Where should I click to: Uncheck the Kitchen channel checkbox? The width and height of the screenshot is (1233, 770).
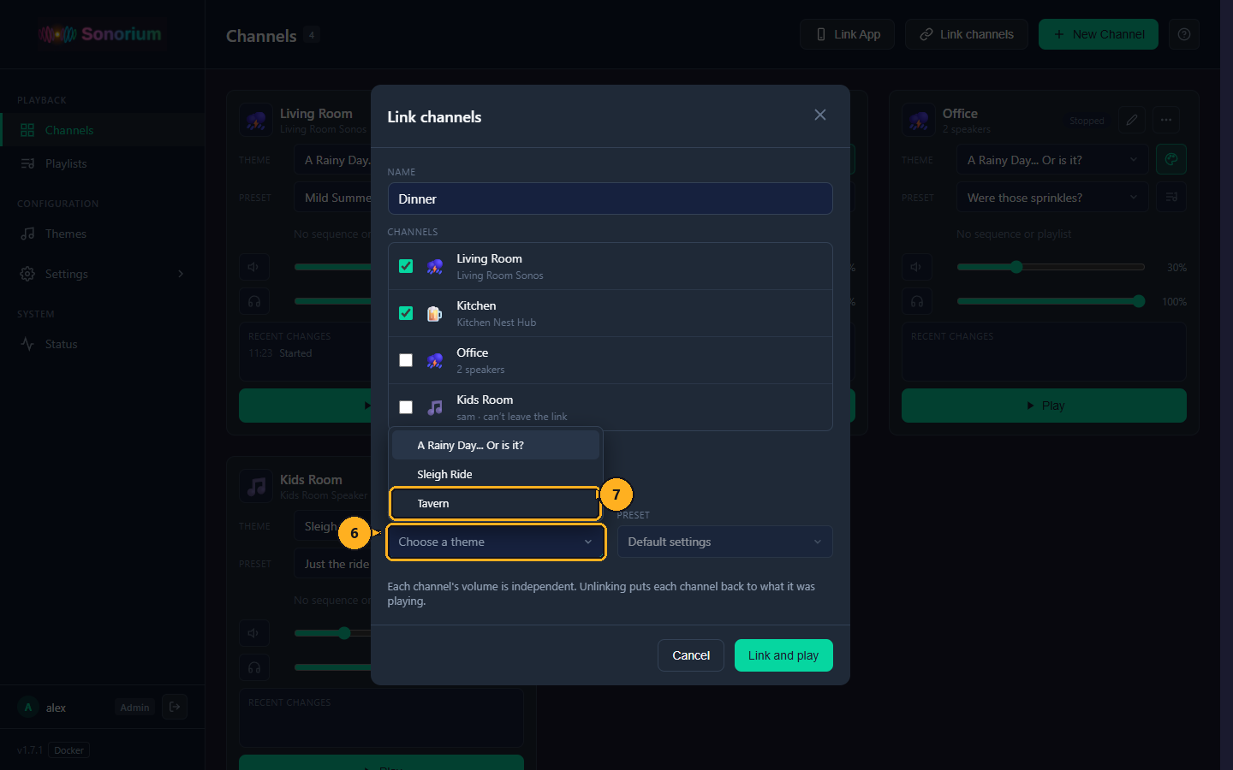tap(406, 313)
